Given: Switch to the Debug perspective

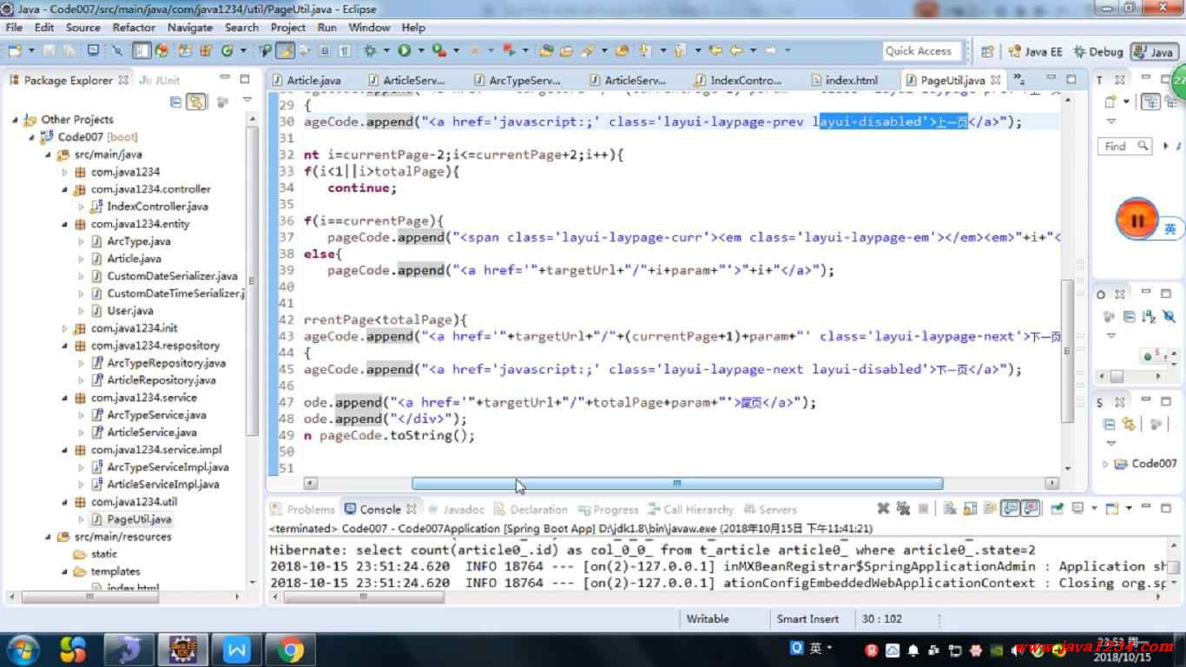Looking at the screenshot, I should 1098,52.
